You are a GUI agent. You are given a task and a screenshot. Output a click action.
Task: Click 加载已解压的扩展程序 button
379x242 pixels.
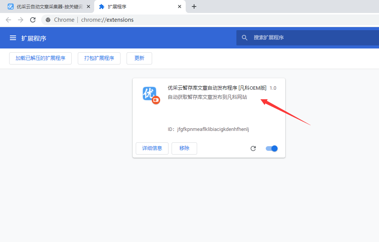(40, 58)
